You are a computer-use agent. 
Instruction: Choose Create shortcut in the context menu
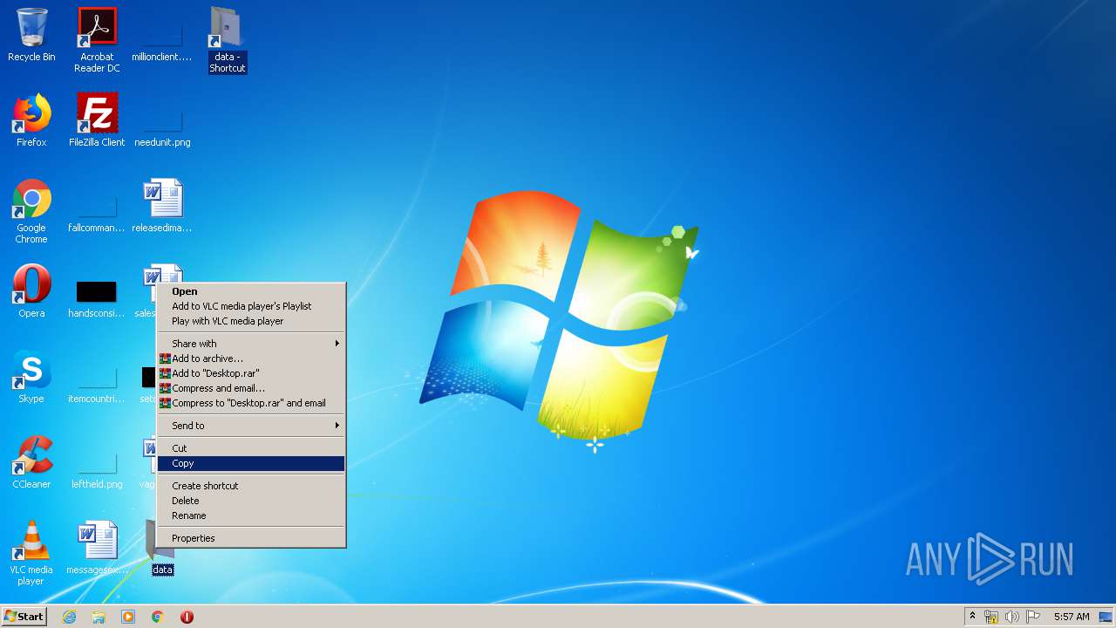(251, 486)
